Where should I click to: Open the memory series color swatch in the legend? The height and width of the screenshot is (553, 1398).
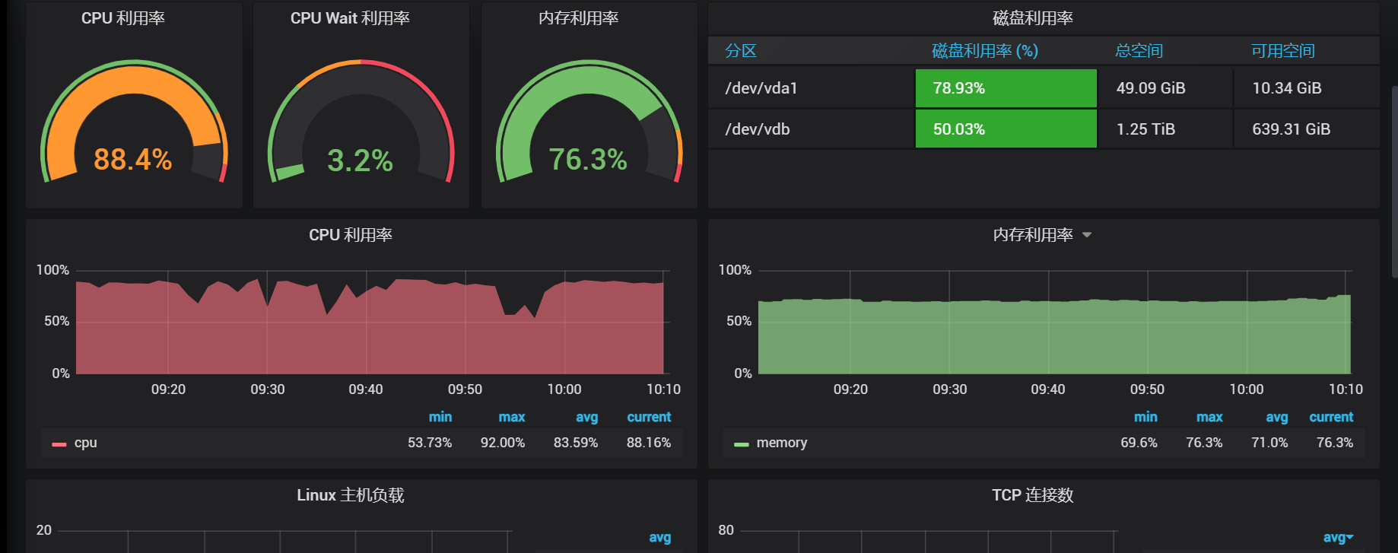click(741, 443)
